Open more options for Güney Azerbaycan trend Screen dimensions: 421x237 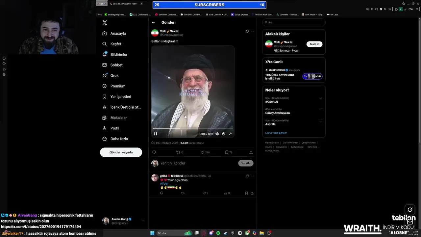(321, 110)
